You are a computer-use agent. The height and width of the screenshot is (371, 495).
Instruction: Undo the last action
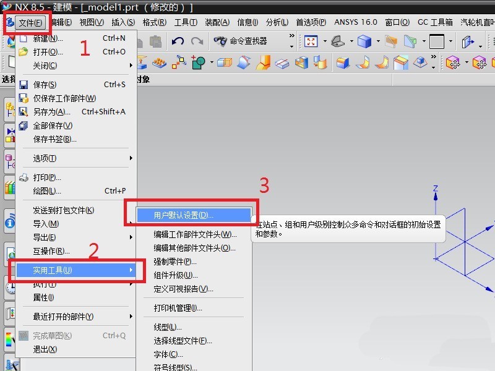tap(179, 40)
